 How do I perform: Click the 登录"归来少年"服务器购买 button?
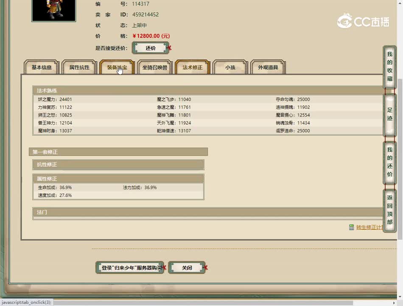(x=130, y=268)
